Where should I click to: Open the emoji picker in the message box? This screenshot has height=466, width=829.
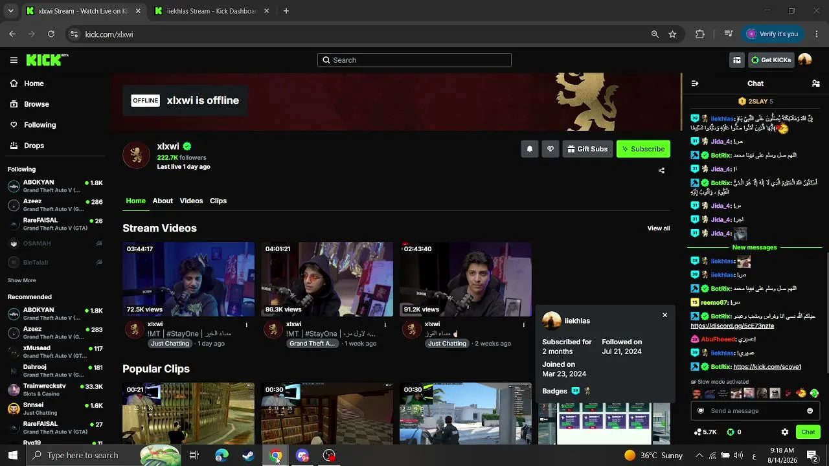click(x=810, y=411)
